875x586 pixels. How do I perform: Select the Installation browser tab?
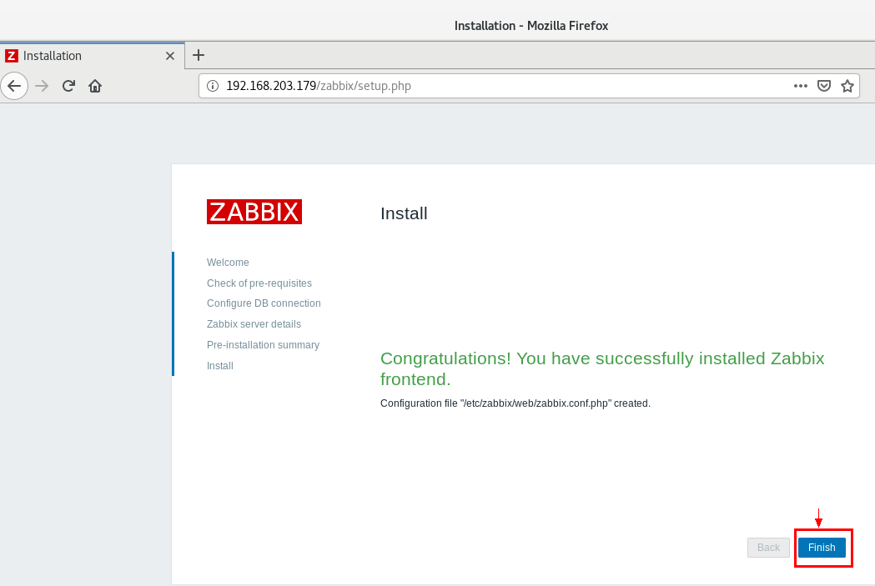click(92, 56)
